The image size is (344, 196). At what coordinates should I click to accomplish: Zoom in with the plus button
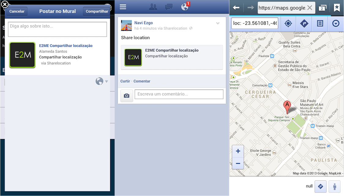pyautogui.click(x=238, y=151)
